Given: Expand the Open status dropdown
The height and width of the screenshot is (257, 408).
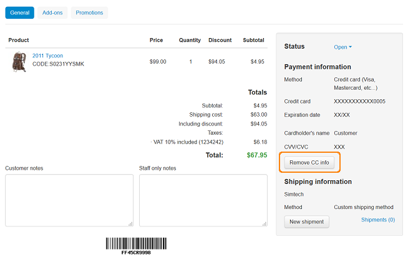Looking at the screenshot, I should [x=342, y=47].
